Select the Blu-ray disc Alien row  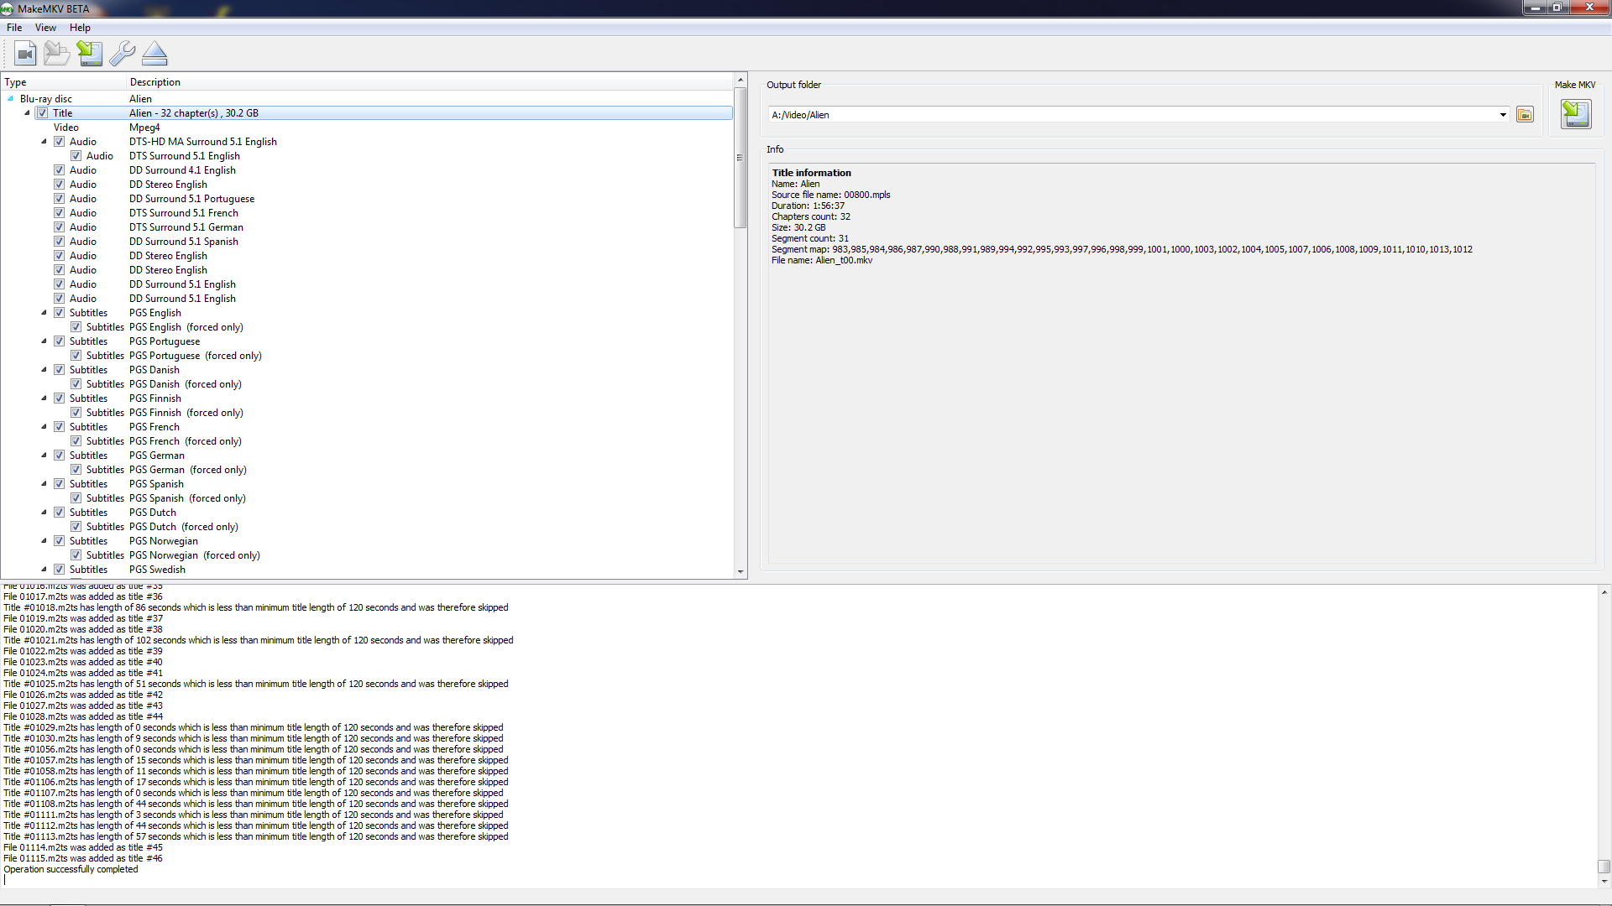367,99
